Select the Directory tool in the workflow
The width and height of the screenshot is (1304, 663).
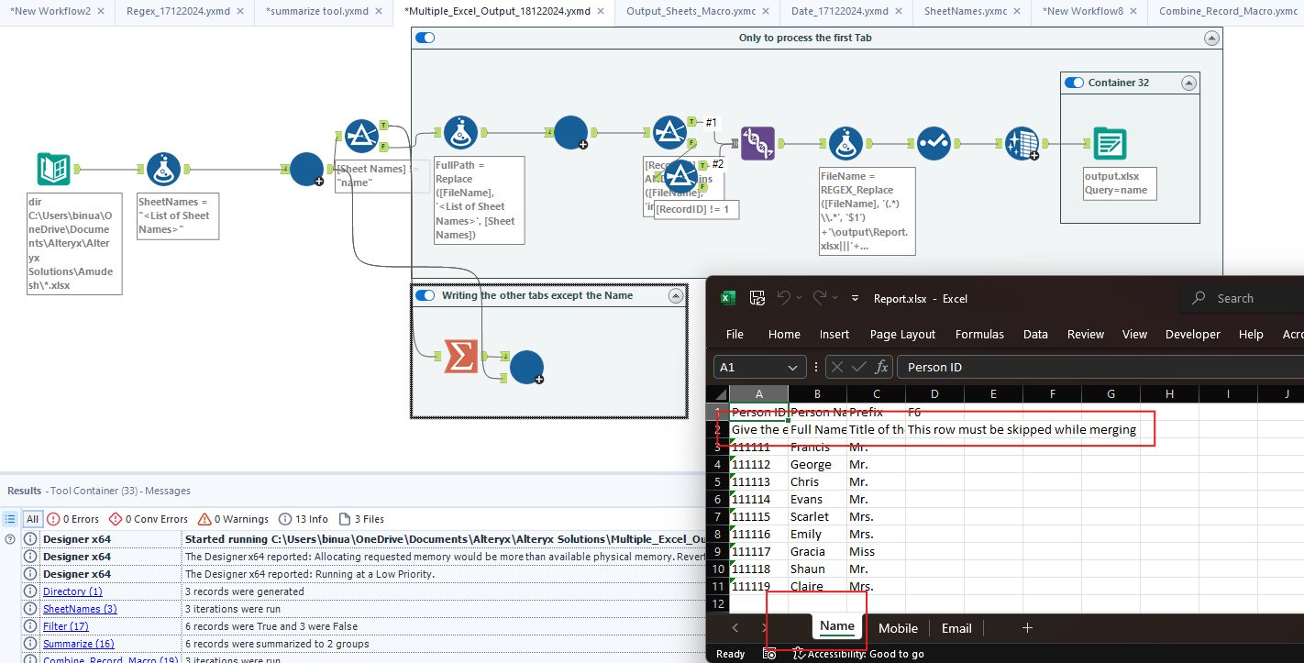[52, 170]
